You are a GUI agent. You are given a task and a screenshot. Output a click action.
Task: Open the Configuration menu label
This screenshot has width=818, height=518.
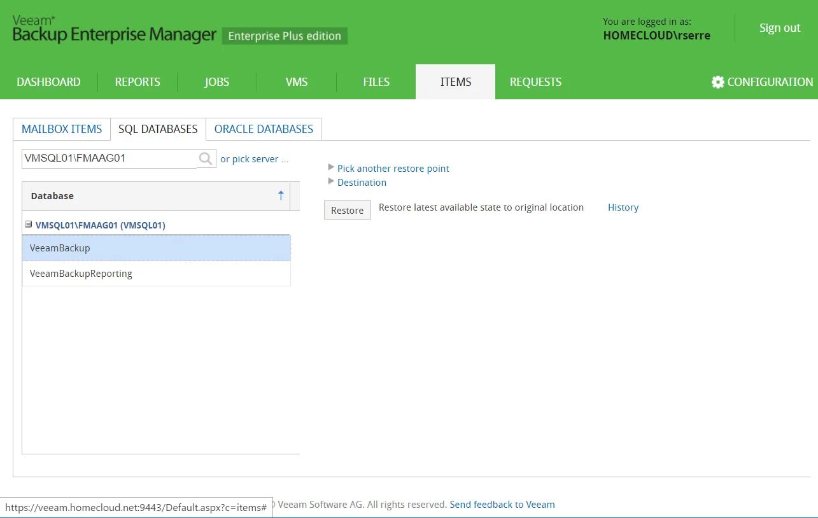point(770,82)
